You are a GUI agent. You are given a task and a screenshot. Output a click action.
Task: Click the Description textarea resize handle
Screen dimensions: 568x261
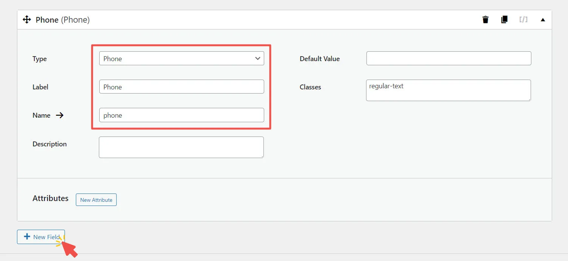(262, 156)
